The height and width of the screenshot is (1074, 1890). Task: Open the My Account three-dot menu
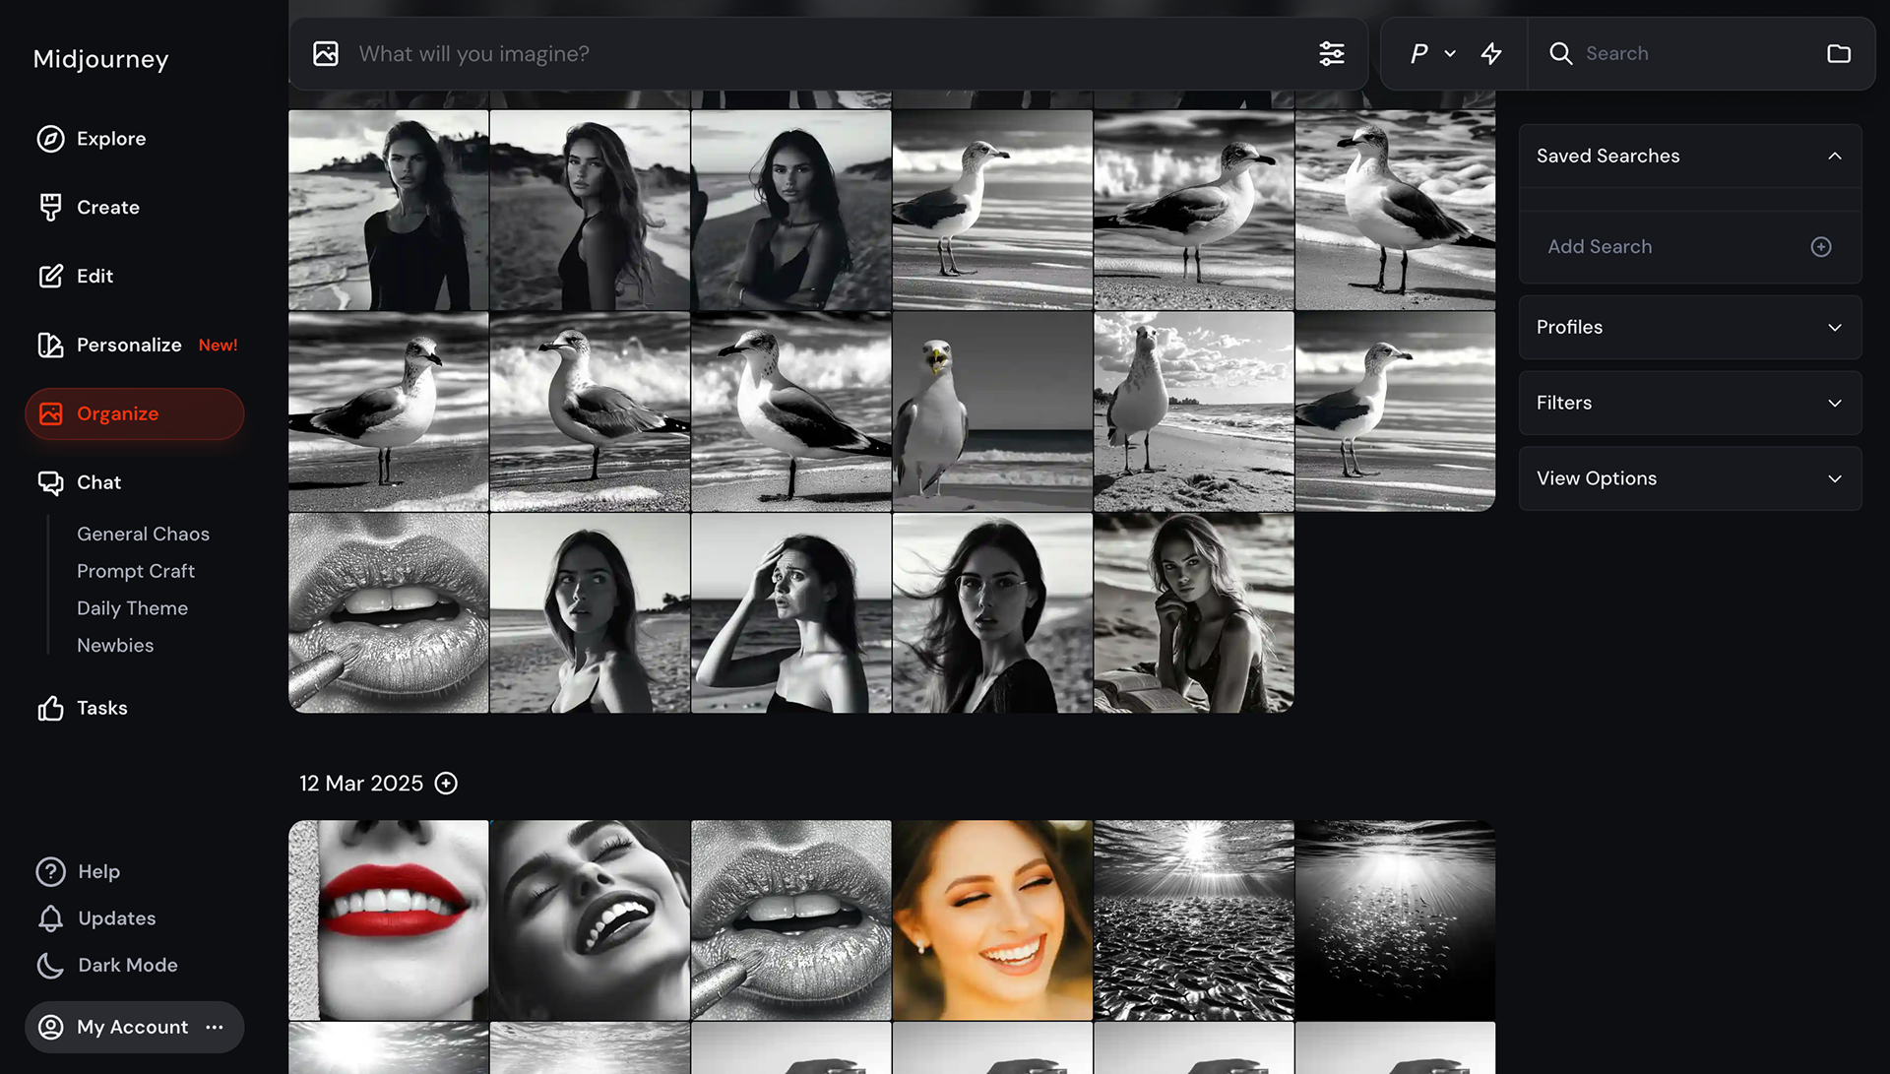215,1027
